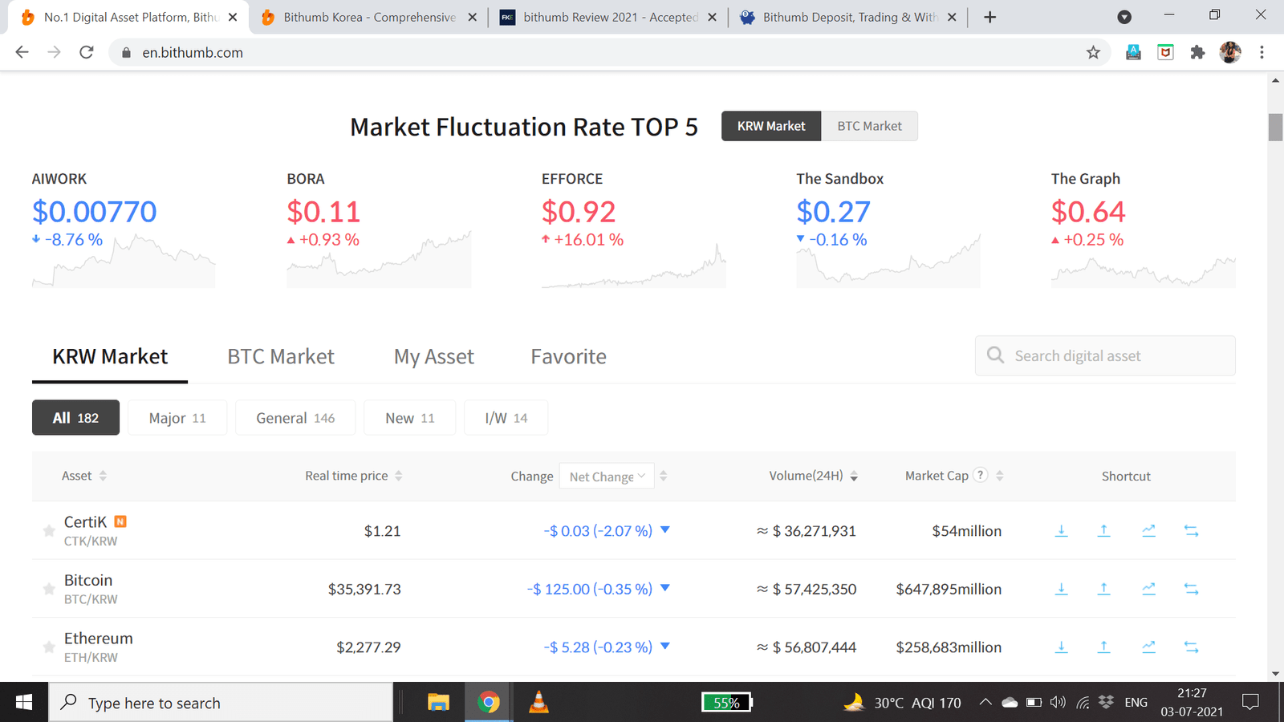This screenshot has height=722, width=1284.
Task: Open the Ethereum ETH/KRW asset row
Action: pyautogui.click(x=633, y=647)
